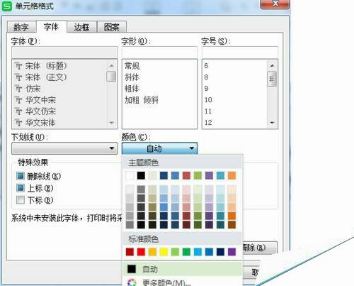Select the font icon beside 仿宋
Image resolution: width=354 pixels, height=286 pixels.
point(18,89)
